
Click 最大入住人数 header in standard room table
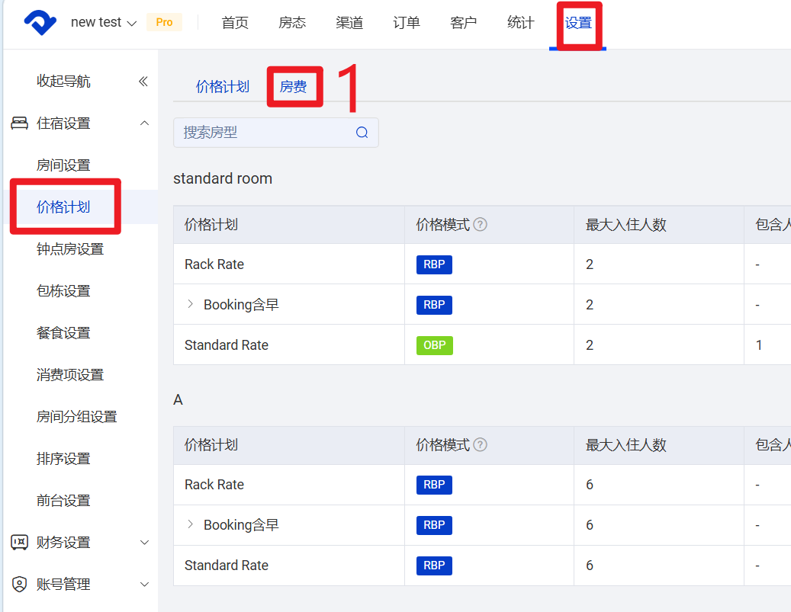coord(625,224)
